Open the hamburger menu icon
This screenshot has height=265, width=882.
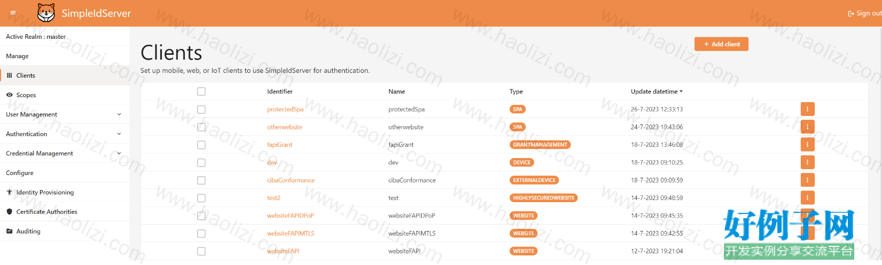pos(13,13)
